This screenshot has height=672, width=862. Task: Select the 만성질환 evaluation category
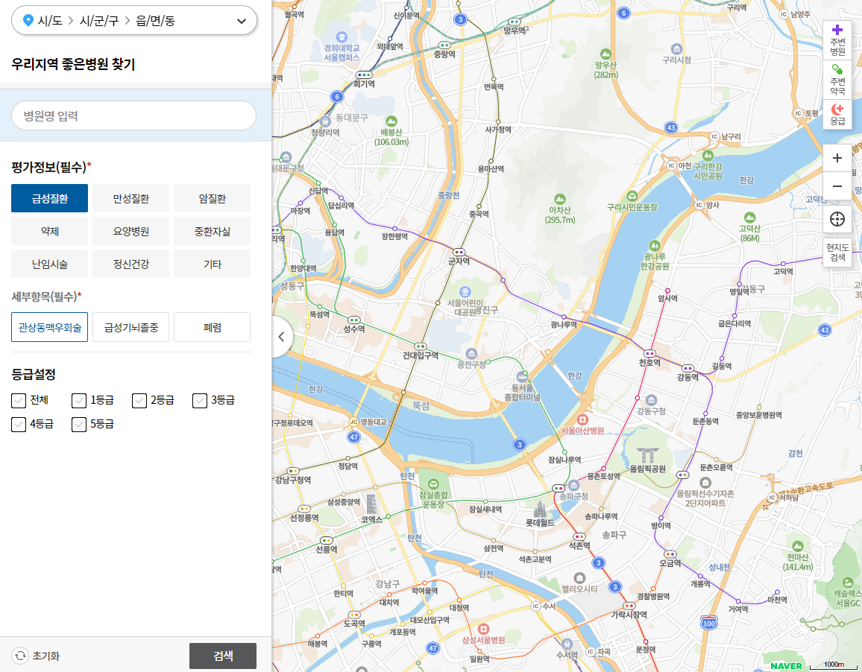tap(130, 198)
